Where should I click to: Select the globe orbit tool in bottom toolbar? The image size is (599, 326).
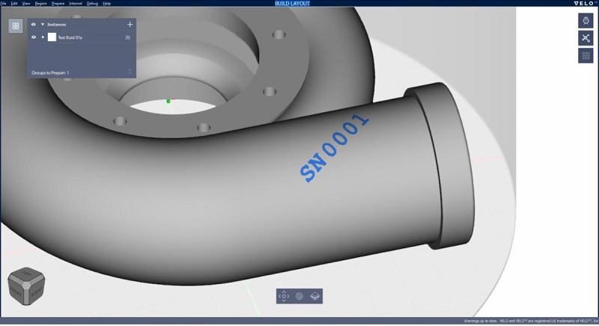[299, 296]
